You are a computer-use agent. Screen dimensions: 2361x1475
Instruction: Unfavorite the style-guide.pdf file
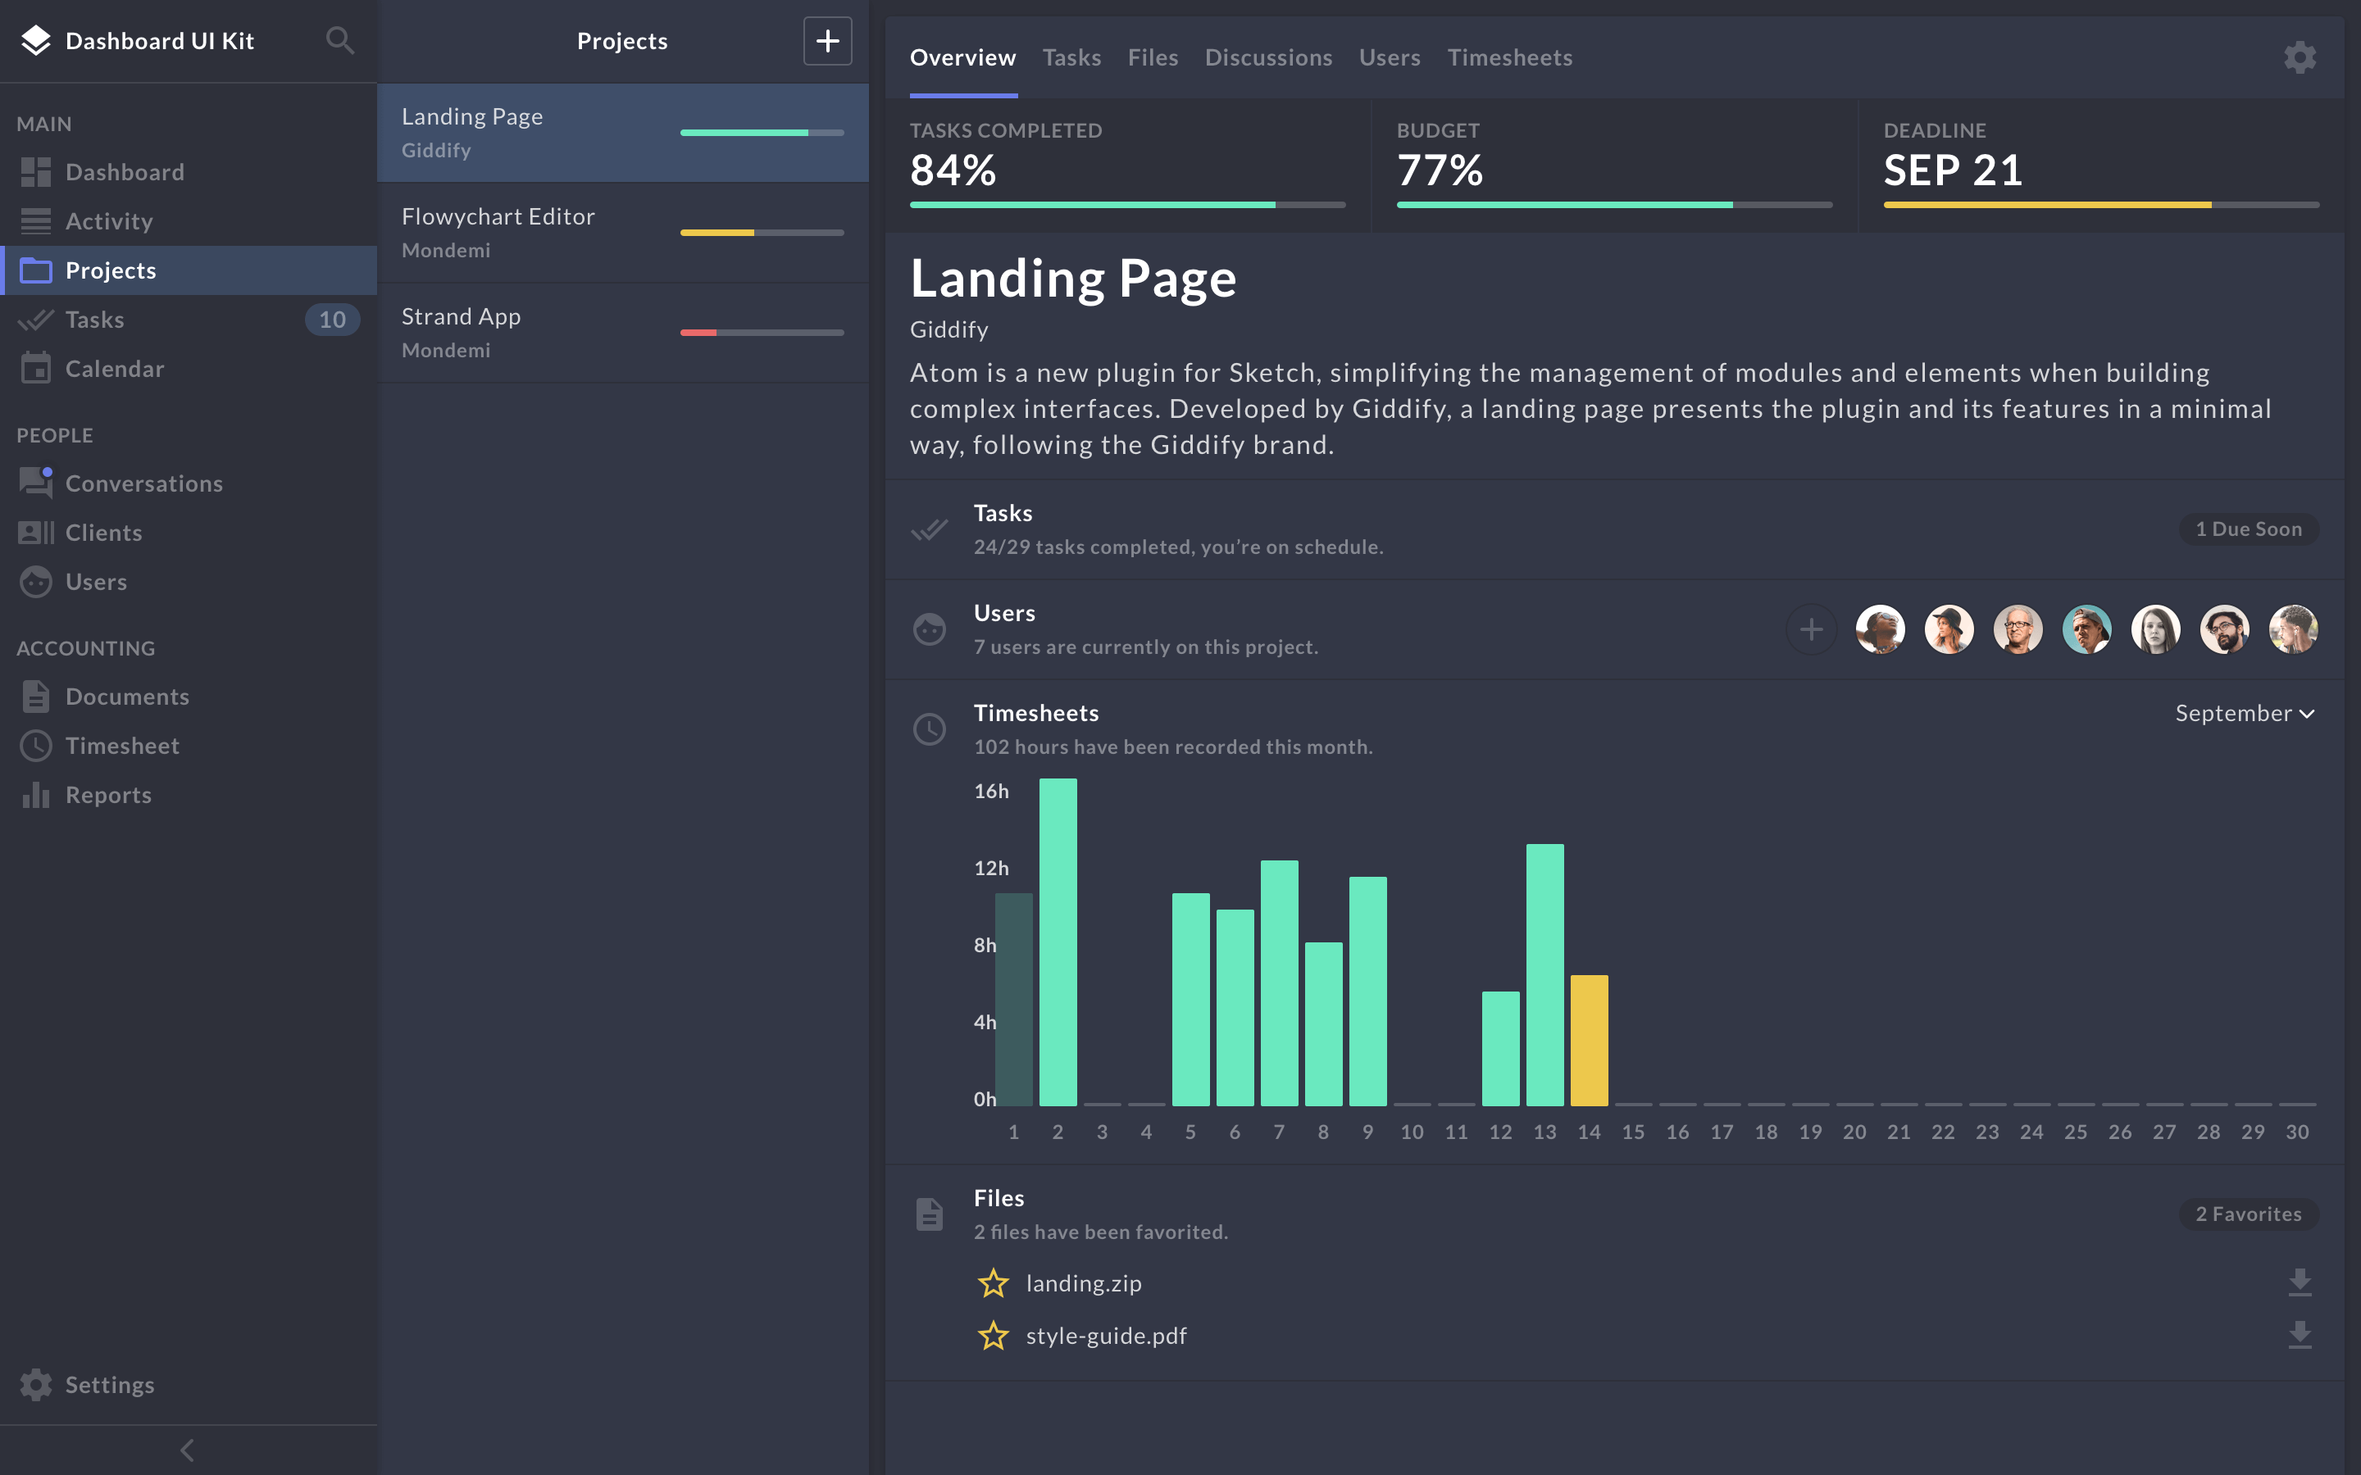994,1336
